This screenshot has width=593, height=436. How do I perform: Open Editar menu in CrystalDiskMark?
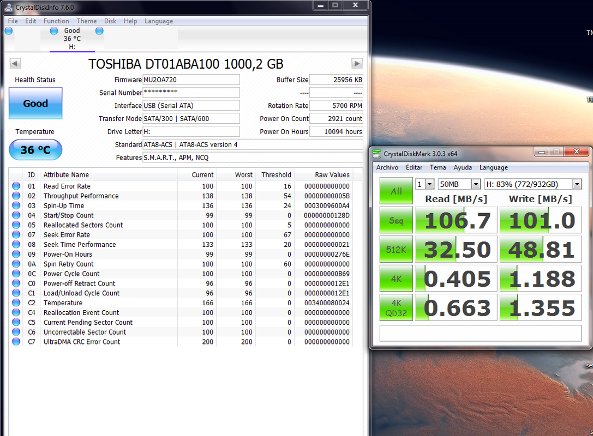click(x=414, y=167)
